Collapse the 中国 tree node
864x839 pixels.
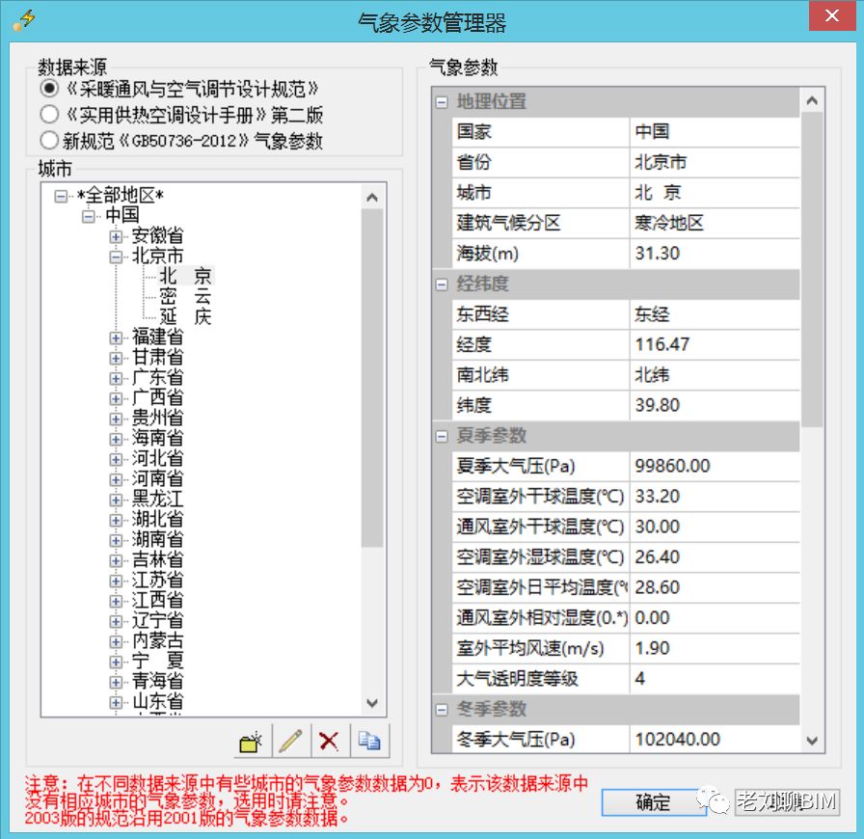click(88, 216)
